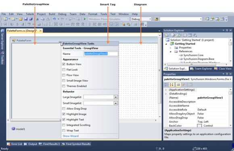This screenshot has height=151, width=234.
Task: Toggle the Themes Enabled checkbox
Action: coord(64,86)
